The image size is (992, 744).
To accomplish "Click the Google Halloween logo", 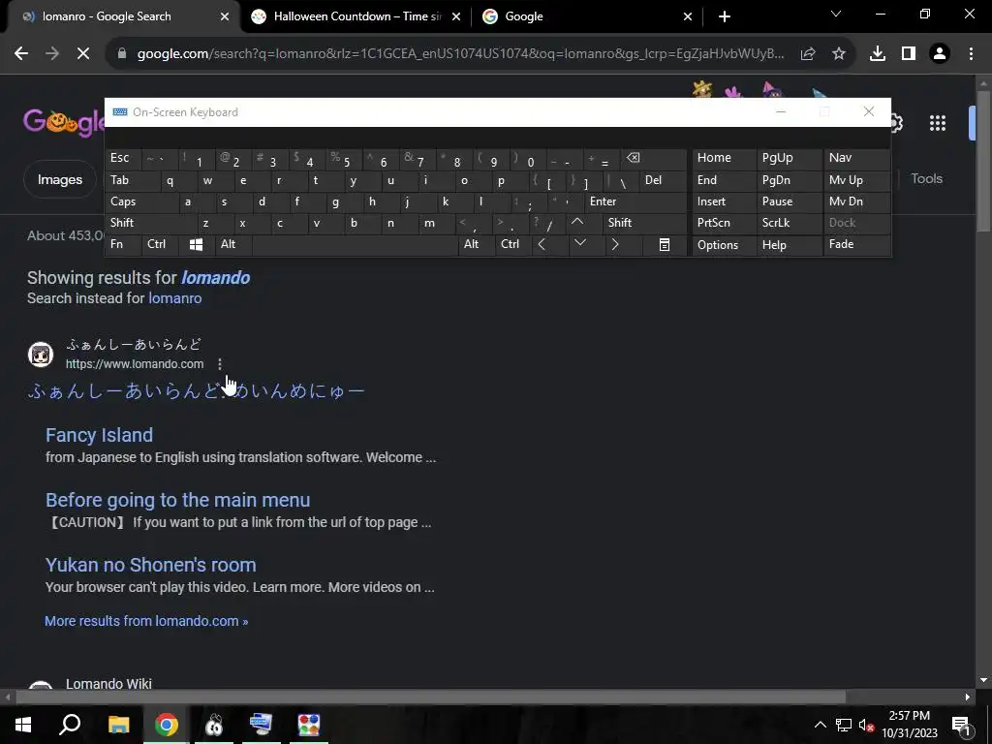I will (63, 121).
